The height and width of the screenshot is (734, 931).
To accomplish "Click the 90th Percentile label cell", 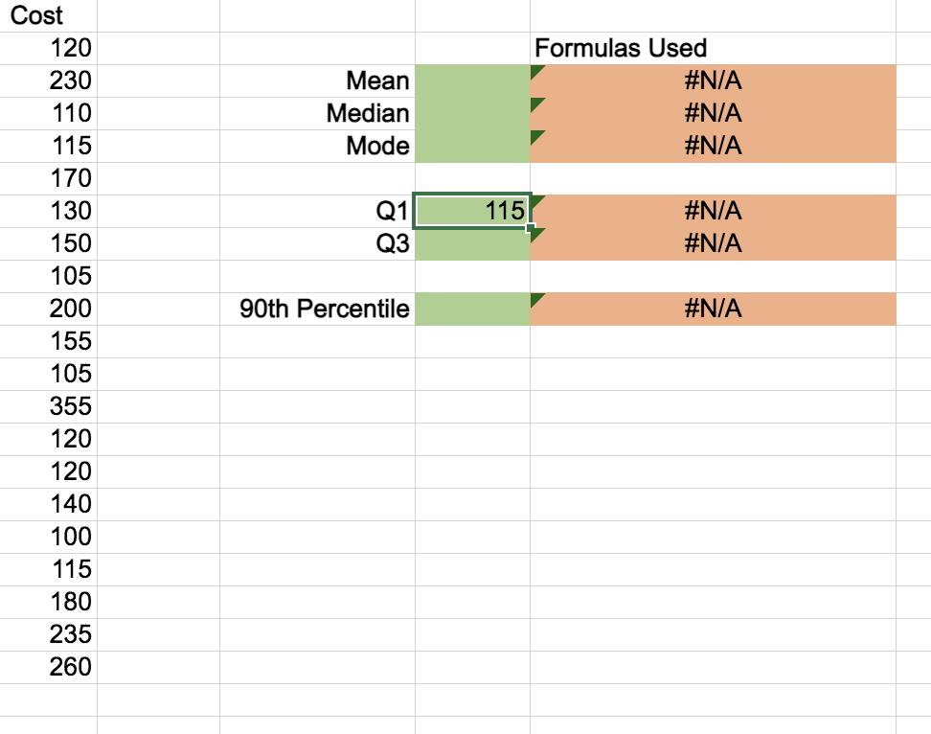I will [317, 309].
